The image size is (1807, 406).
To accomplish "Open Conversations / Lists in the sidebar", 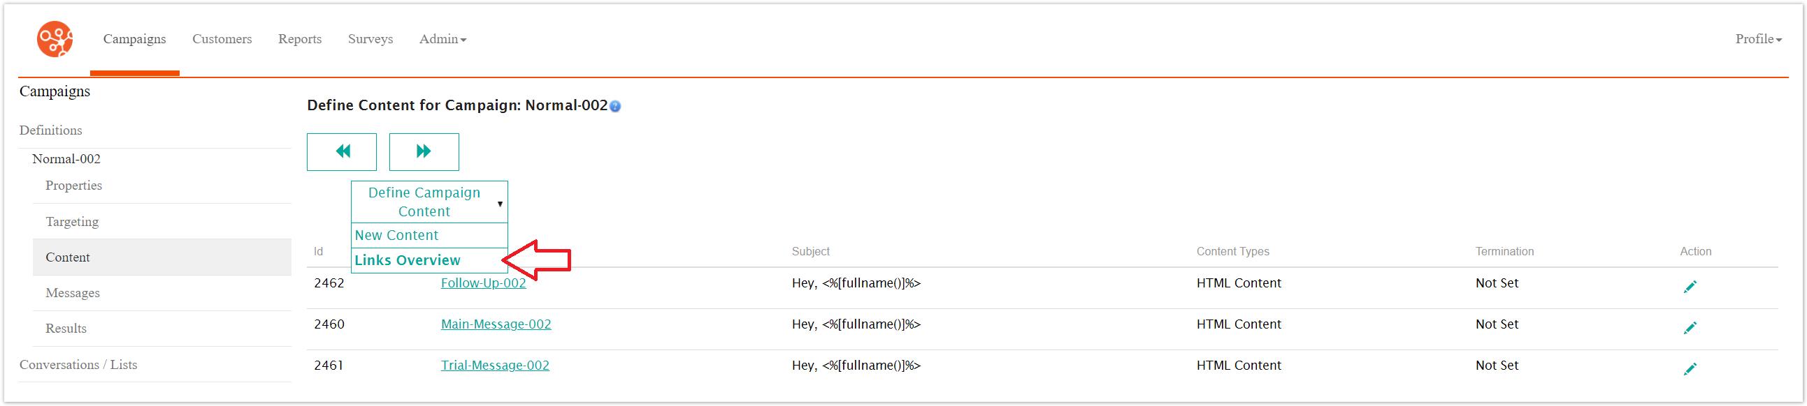I will pos(78,364).
